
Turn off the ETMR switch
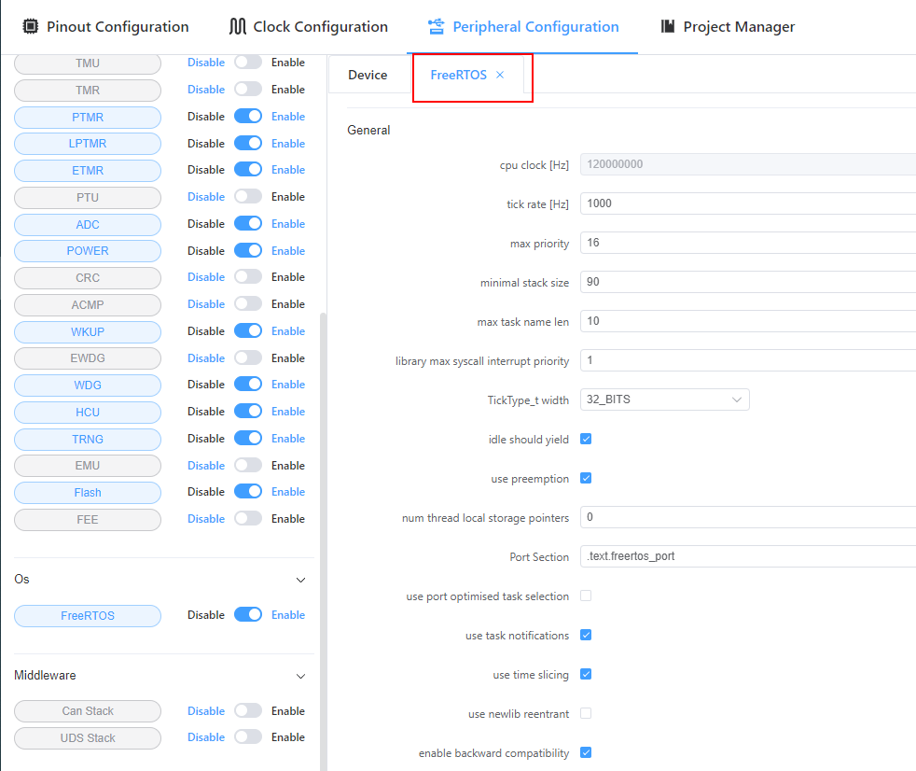pos(248,170)
